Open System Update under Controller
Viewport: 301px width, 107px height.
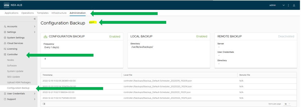(15, 71)
